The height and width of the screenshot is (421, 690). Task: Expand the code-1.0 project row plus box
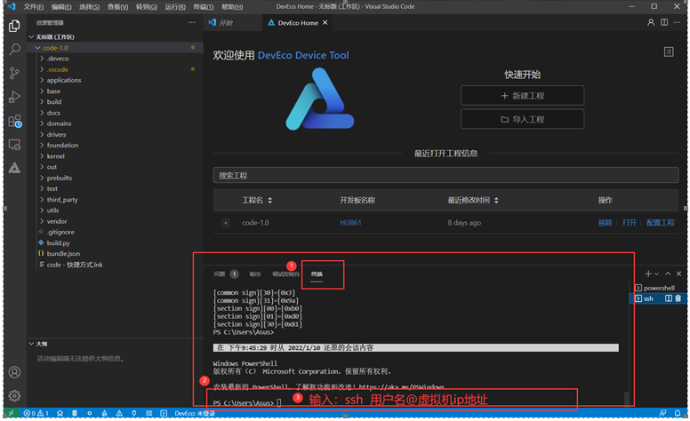225,223
